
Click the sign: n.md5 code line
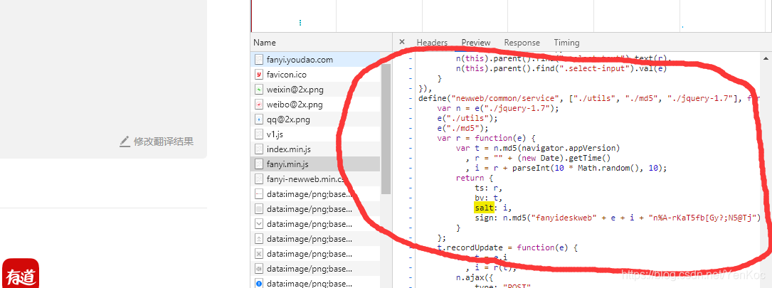[x=618, y=218]
